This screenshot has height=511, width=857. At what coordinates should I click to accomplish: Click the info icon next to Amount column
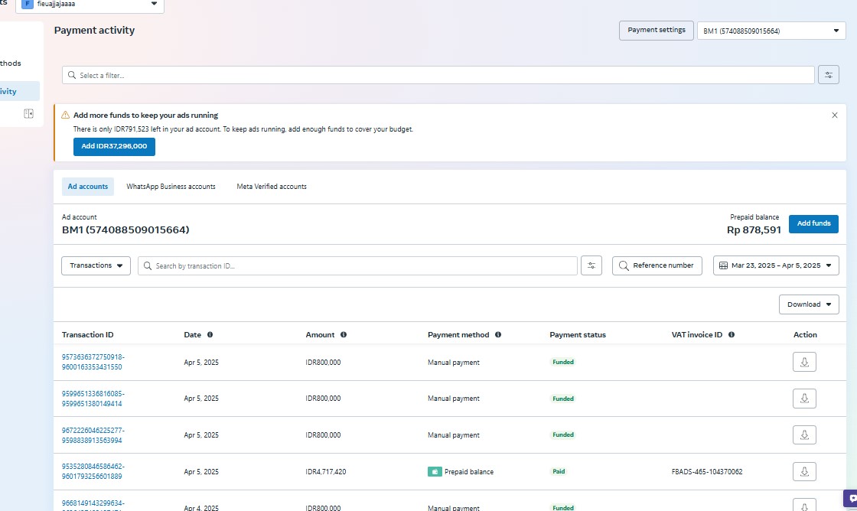pyautogui.click(x=344, y=335)
